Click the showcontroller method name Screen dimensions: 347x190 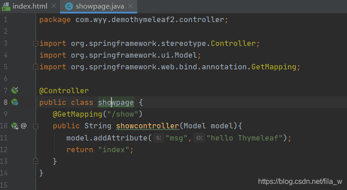pyautogui.click(x=148, y=126)
